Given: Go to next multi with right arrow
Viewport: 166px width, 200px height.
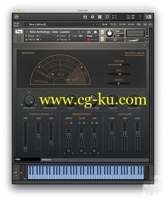Looking at the screenshot, I should [97, 25].
